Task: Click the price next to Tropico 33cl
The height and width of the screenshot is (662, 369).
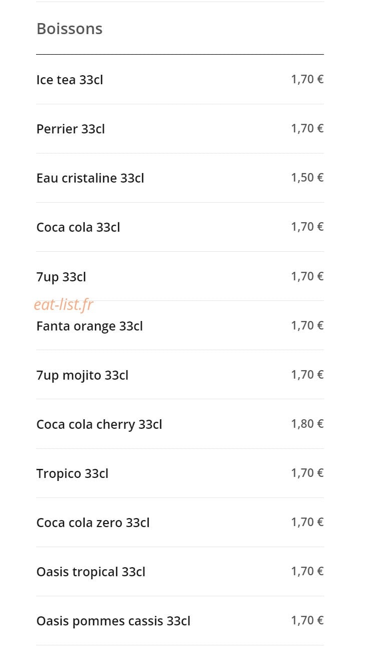Action: tap(307, 473)
